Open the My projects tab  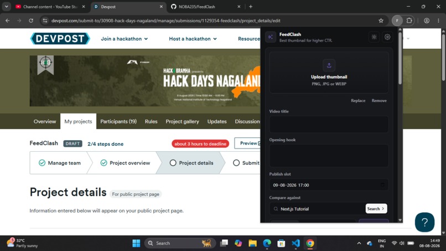click(x=78, y=121)
